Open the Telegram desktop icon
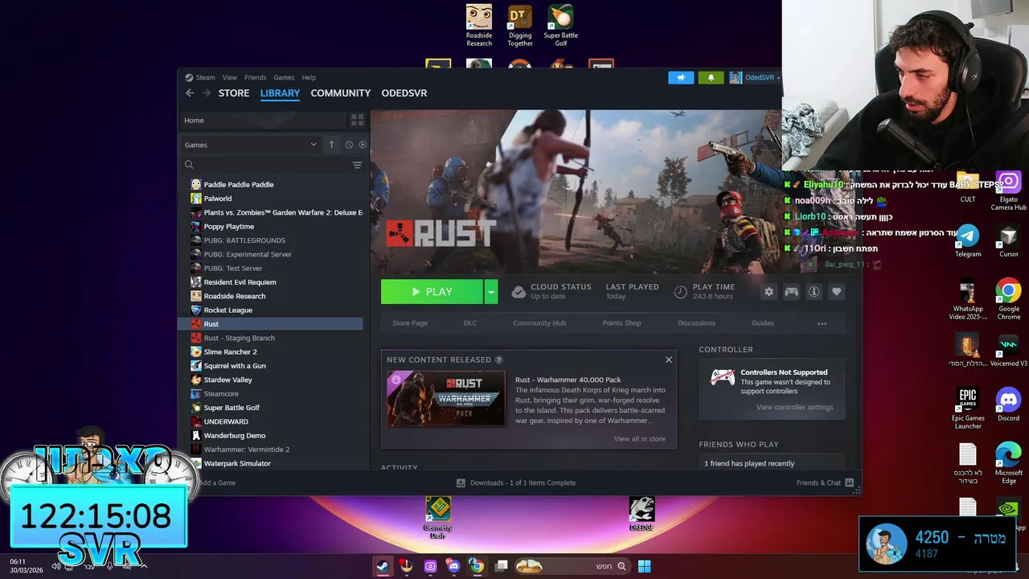Image resolution: width=1029 pixels, height=579 pixels. 968,241
